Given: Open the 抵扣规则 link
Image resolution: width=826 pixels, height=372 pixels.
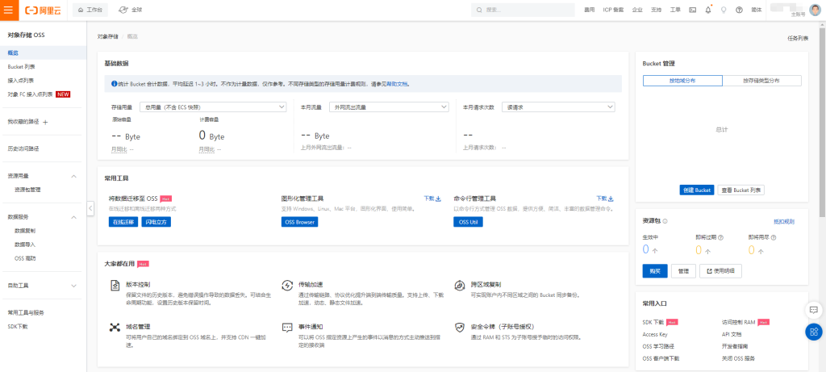Looking at the screenshot, I should point(783,222).
